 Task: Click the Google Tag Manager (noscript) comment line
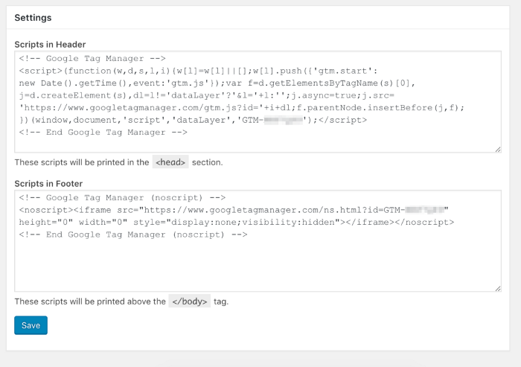pos(122,198)
